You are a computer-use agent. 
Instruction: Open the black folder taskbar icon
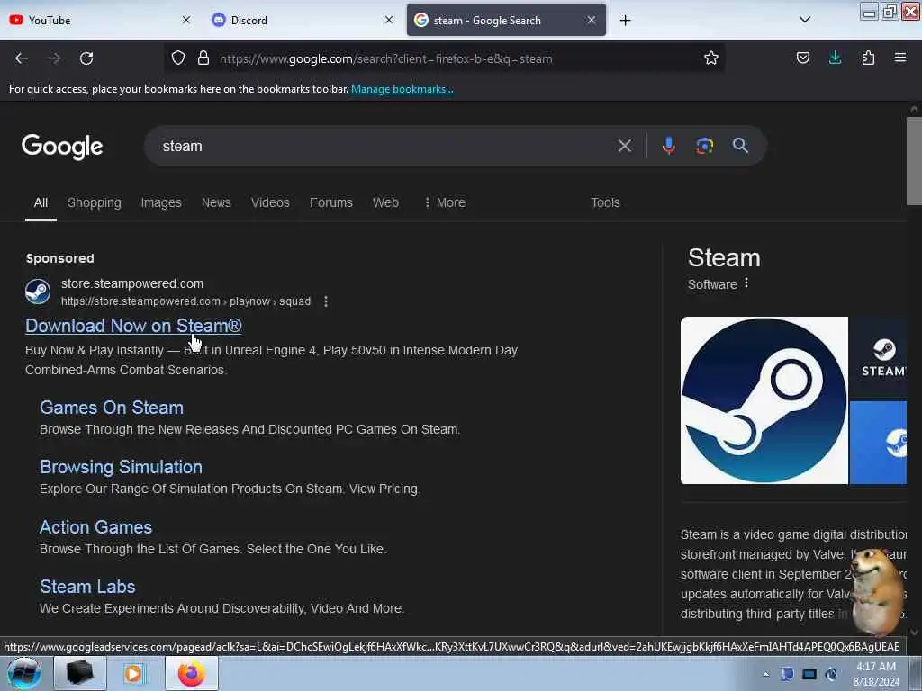tap(80, 673)
